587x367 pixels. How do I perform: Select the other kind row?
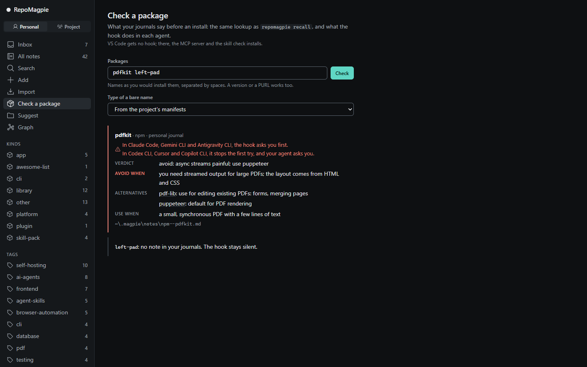pos(47,202)
